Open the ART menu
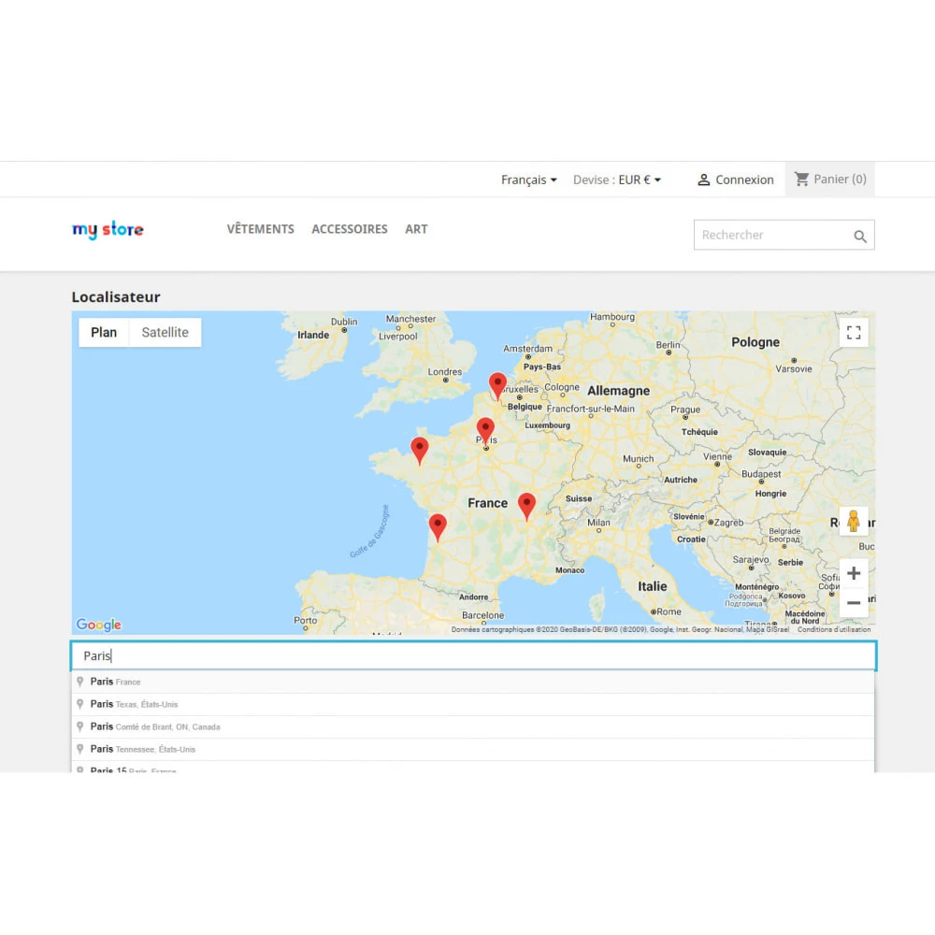This screenshot has height=935, width=935. point(416,229)
